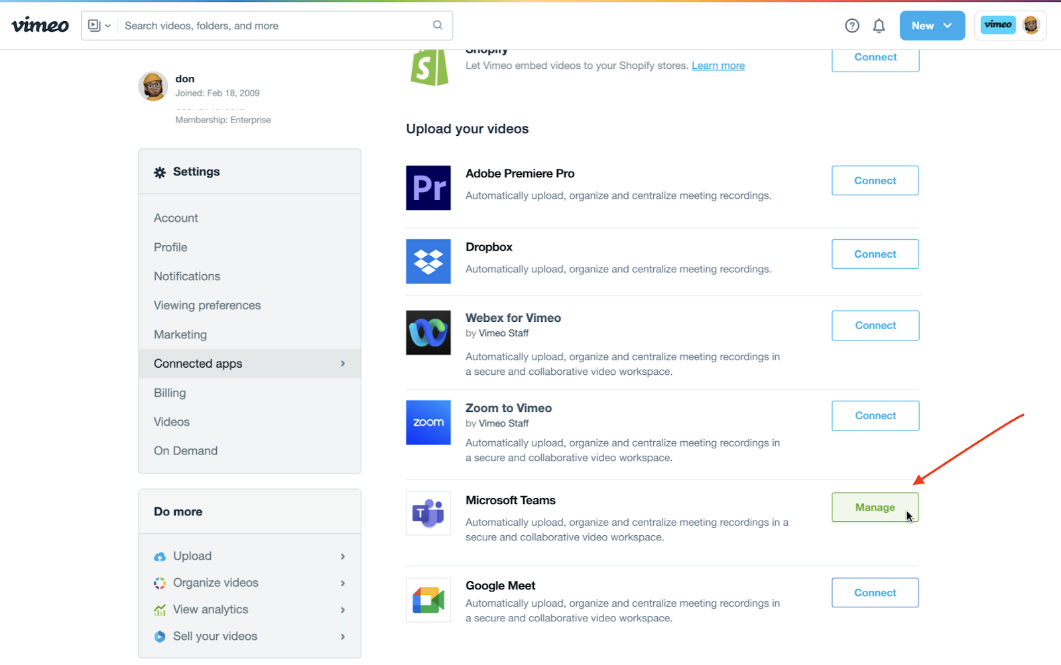Image resolution: width=1061 pixels, height=665 pixels.
Task: Manage the Microsoft Teams integration
Action: pyautogui.click(x=875, y=507)
